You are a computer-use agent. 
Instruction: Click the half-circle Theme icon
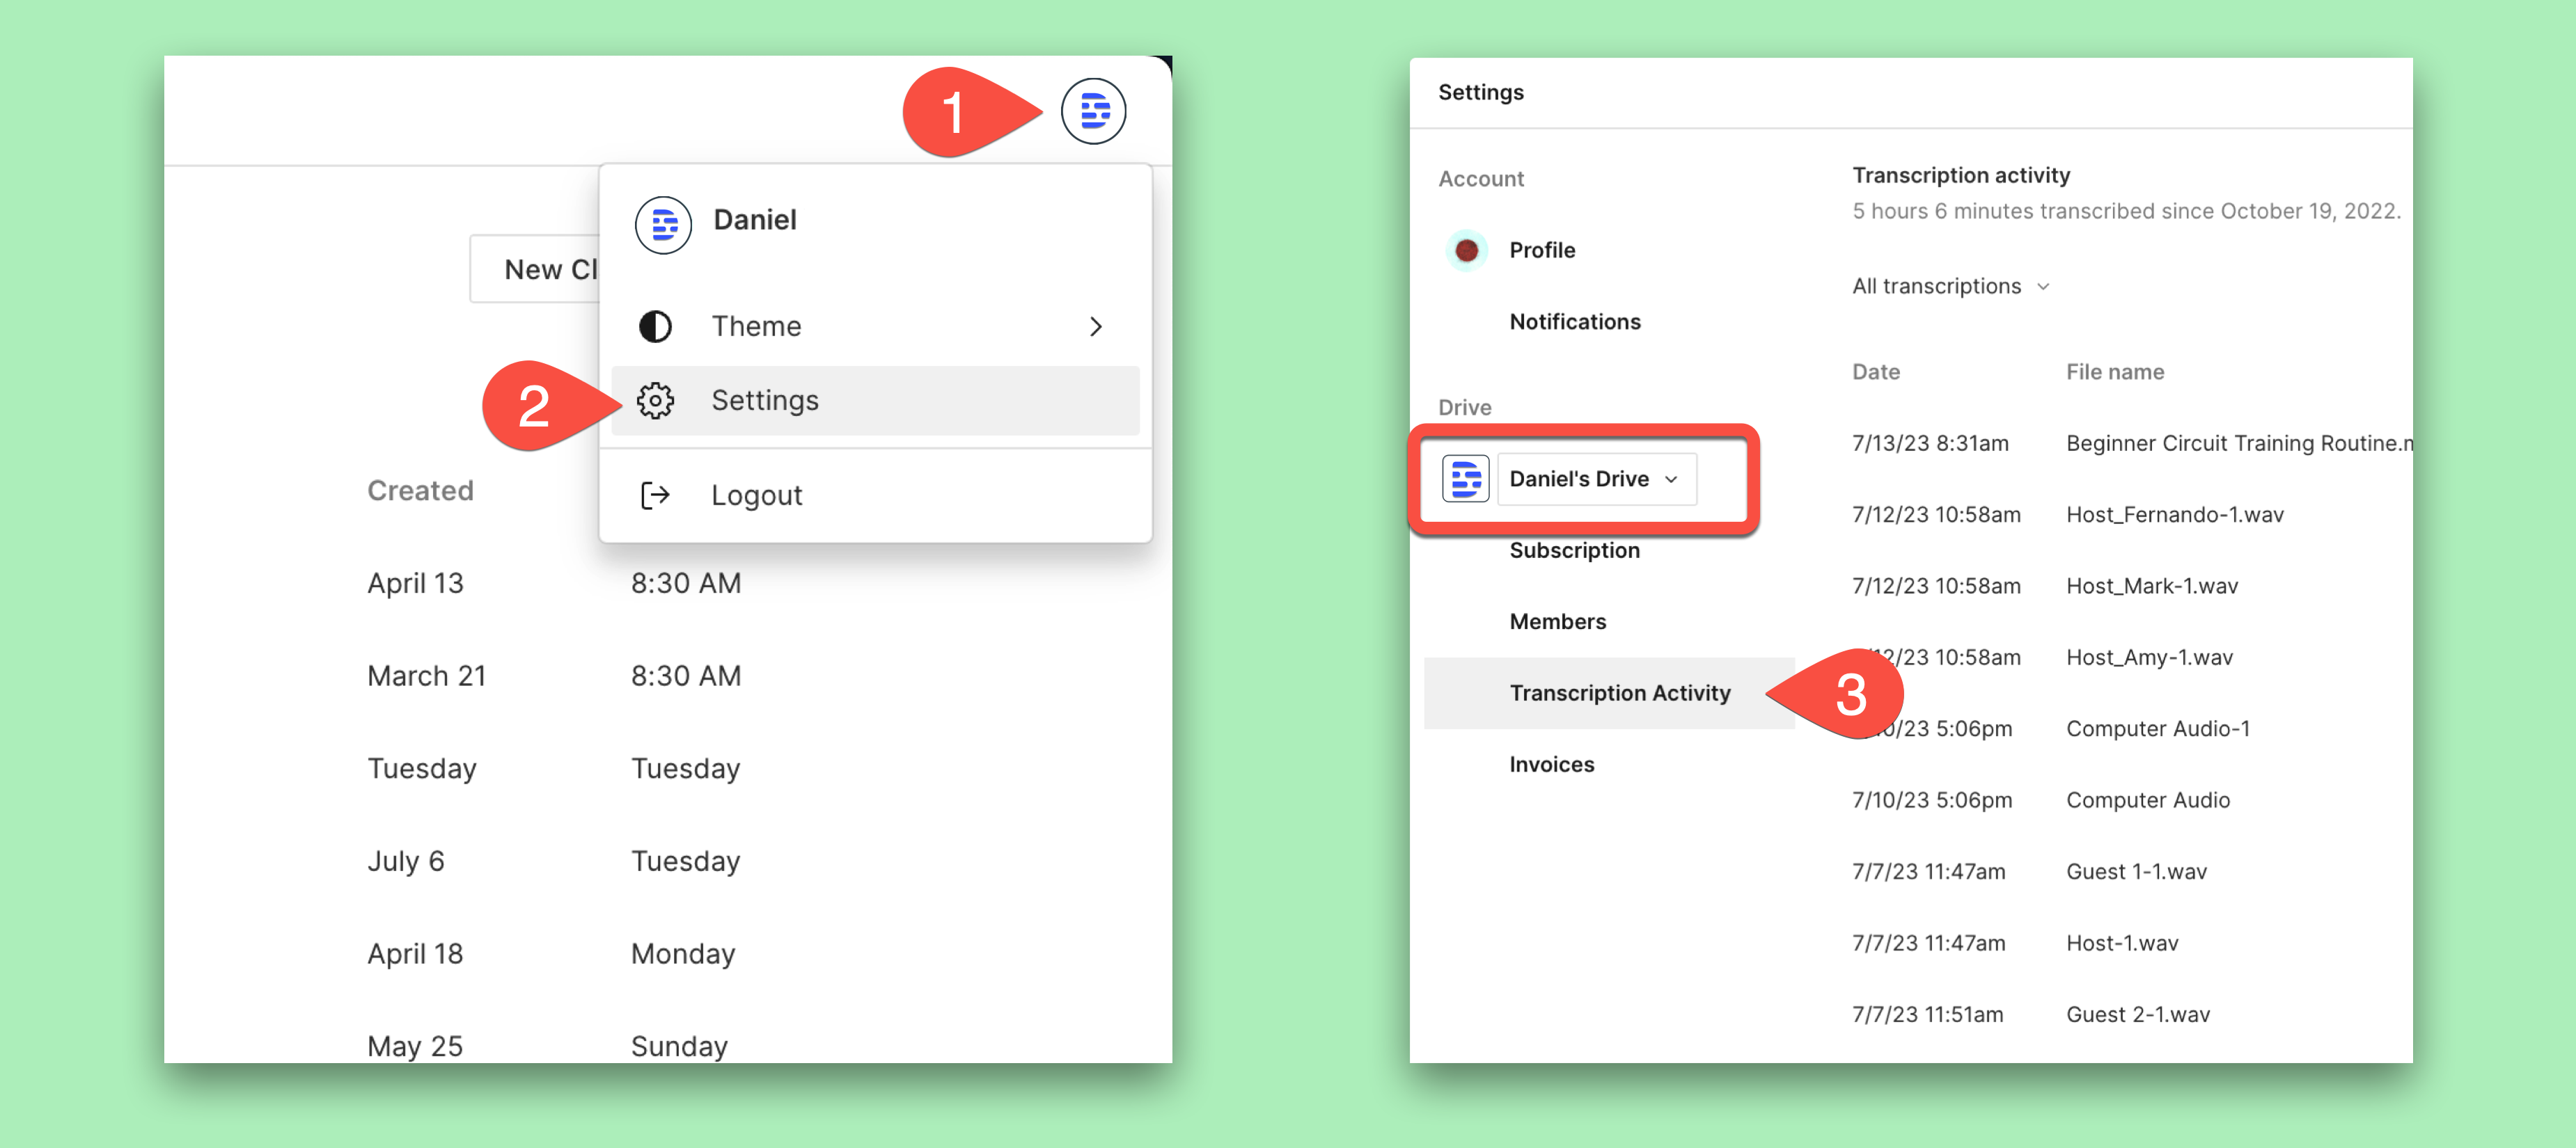click(x=655, y=326)
